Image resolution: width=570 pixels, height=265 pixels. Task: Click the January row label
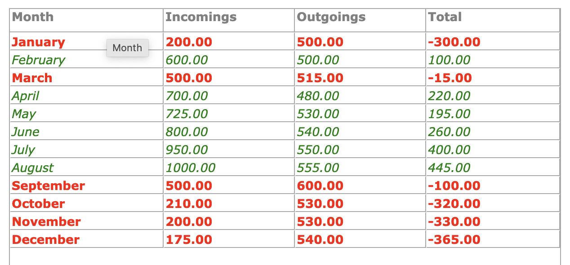39,42
